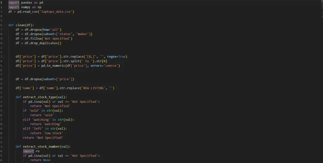The image size is (323, 163).
Task: Click the "elif 'watching' in str(val):" line
Action: [x=48, y=120]
